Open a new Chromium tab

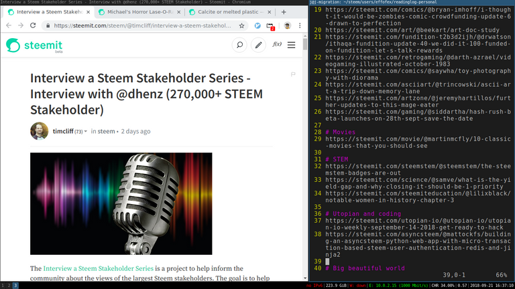pyautogui.click(x=284, y=12)
